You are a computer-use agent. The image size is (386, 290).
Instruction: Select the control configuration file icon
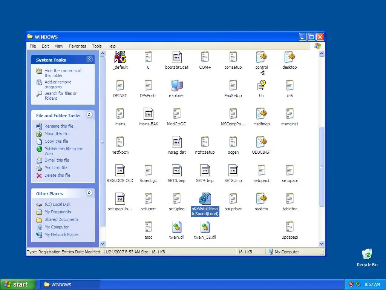coord(262,57)
